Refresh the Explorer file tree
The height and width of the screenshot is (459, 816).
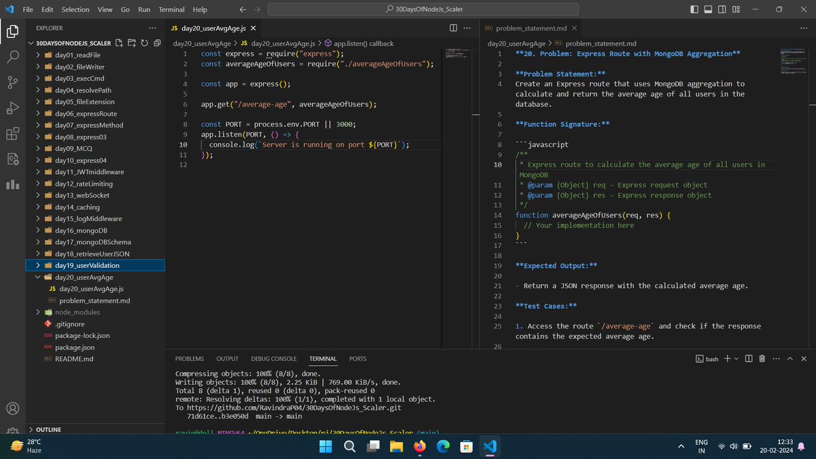(143, 43)
